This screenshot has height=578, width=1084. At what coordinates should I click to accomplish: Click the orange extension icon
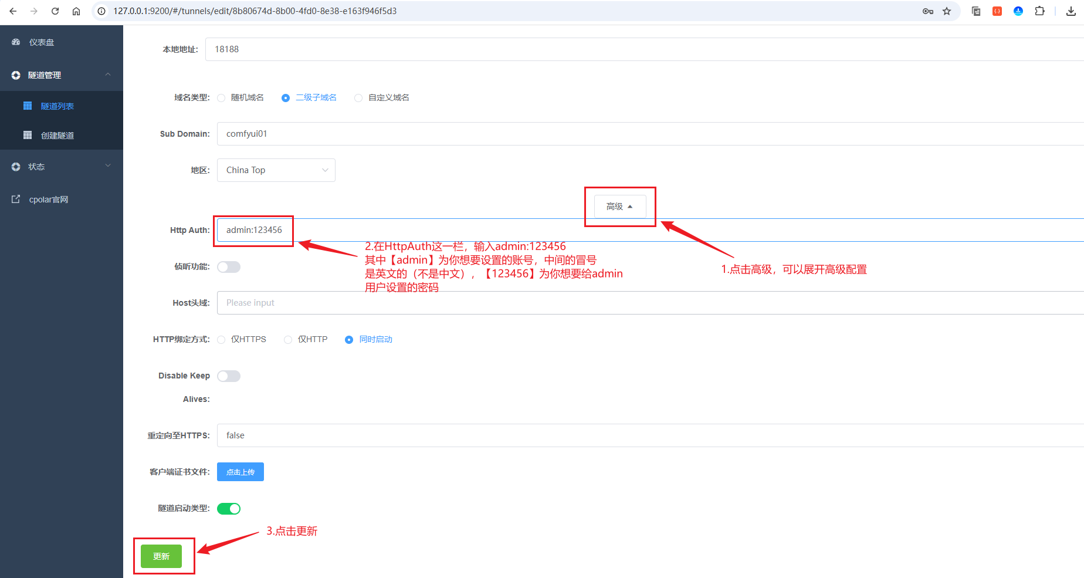point(997,11)
